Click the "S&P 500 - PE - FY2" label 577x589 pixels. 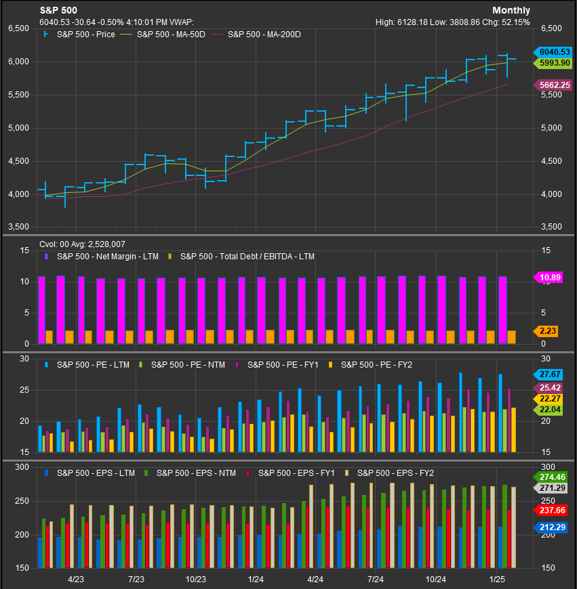(376, 365)
